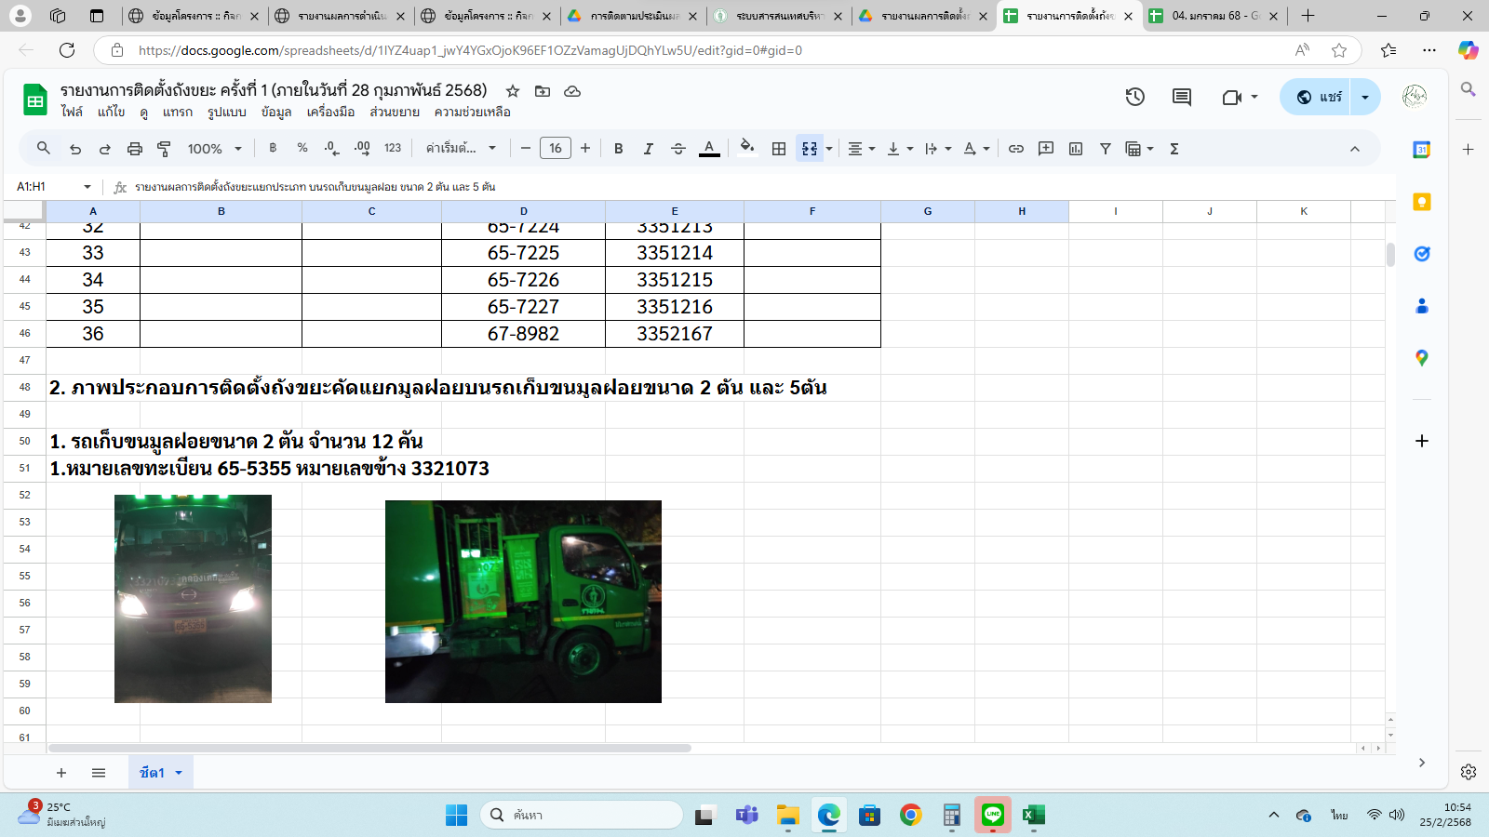Open LINE from the taskbar

tap(993, 816)
